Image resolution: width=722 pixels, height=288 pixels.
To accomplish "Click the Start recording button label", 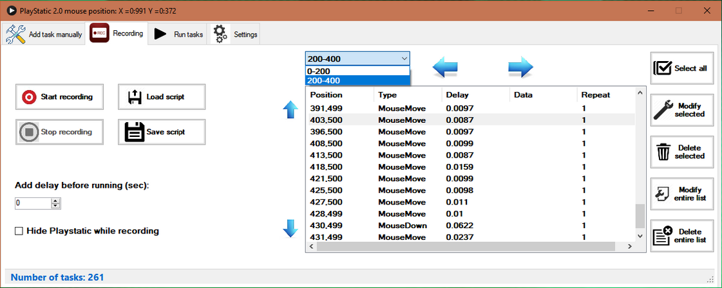I will pyautogui.click(x=66, y=97).
